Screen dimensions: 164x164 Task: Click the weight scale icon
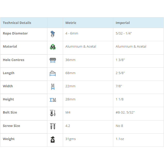coord(53,139)
